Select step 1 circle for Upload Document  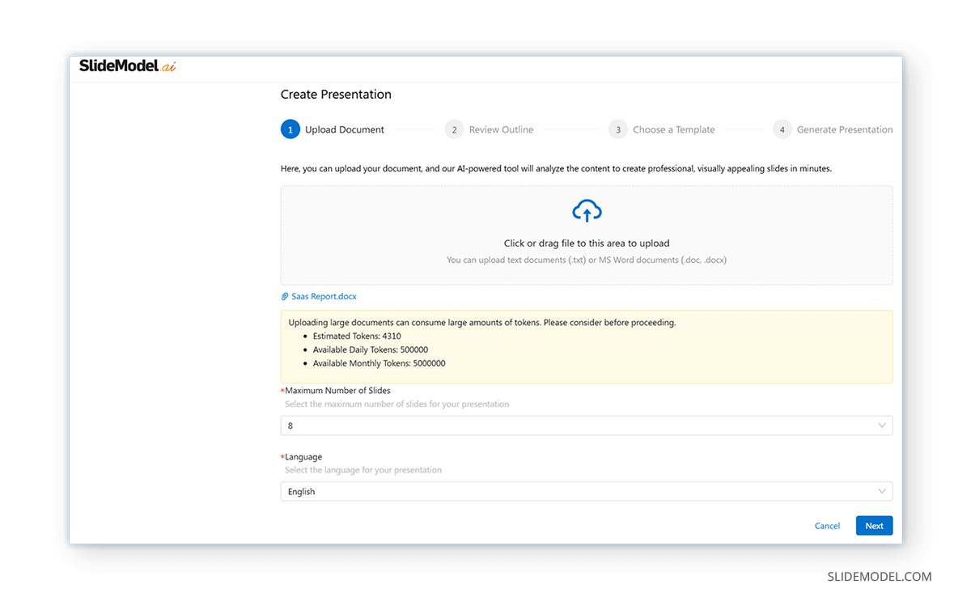click(x=290, y=129)
